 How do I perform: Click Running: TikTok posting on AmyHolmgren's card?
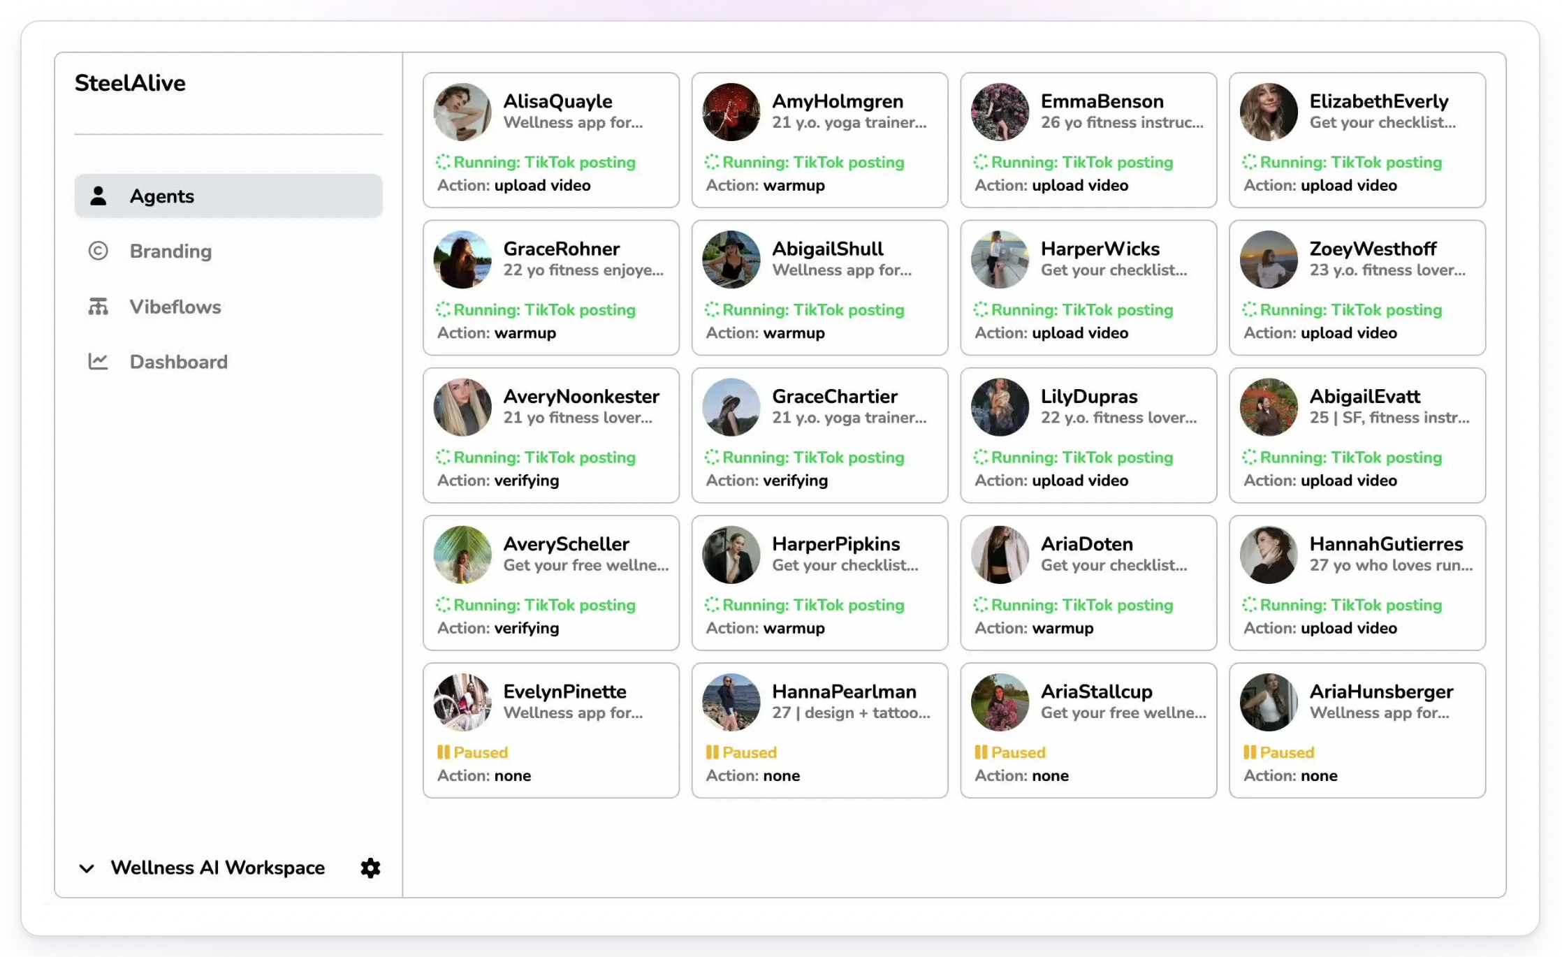(812, 162)
